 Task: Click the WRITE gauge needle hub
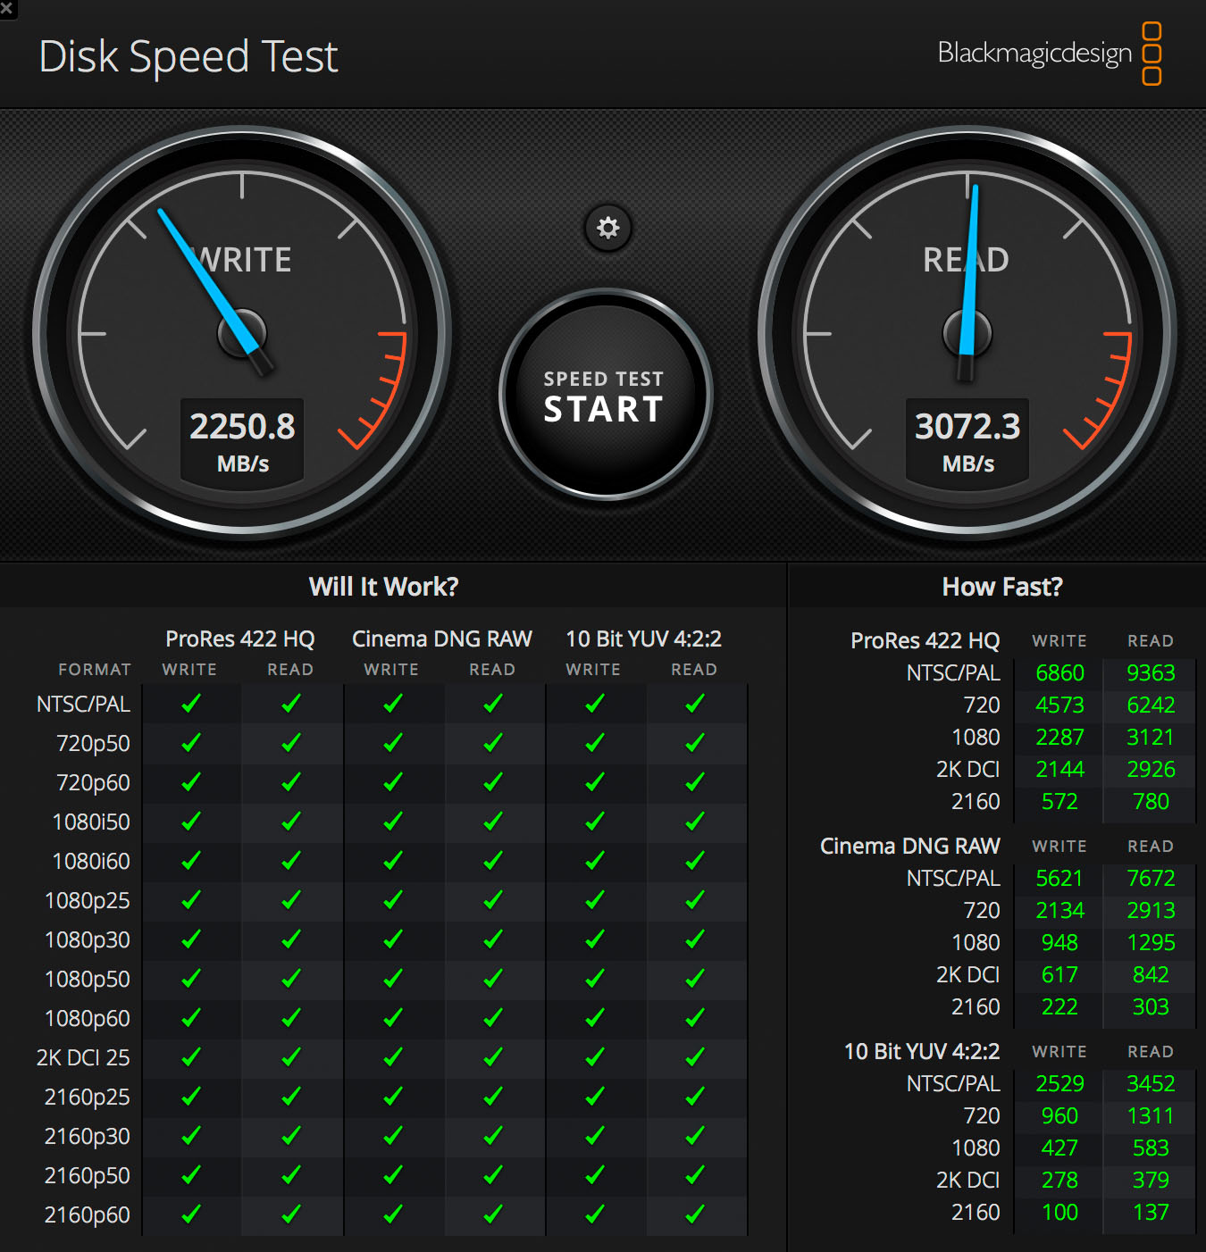click(x=242, y=334)
